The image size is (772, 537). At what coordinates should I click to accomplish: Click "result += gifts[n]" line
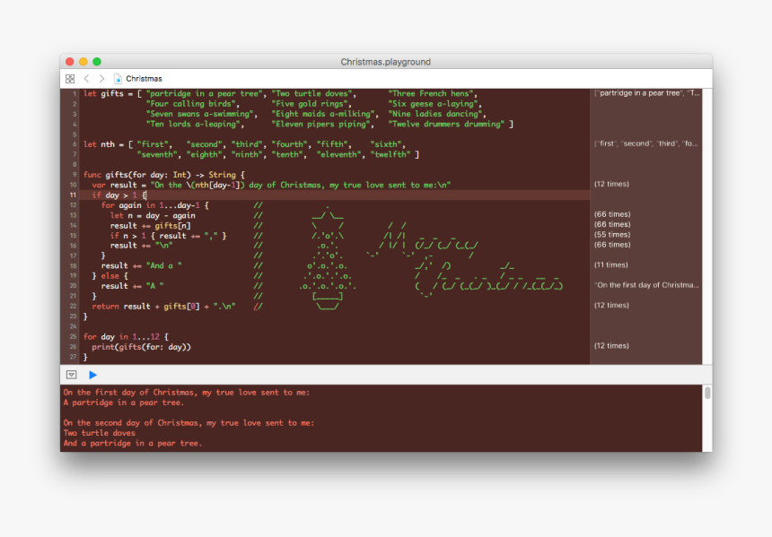[150, 226]
